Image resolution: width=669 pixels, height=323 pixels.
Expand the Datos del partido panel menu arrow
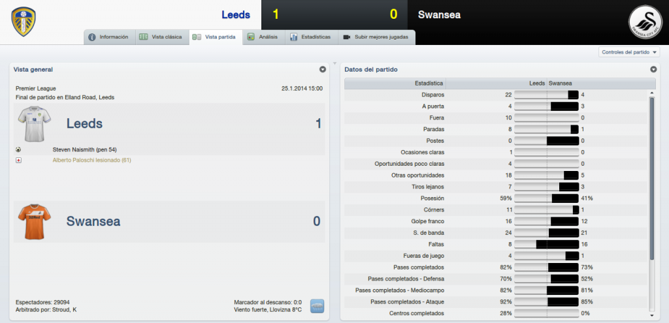[653, 69]
